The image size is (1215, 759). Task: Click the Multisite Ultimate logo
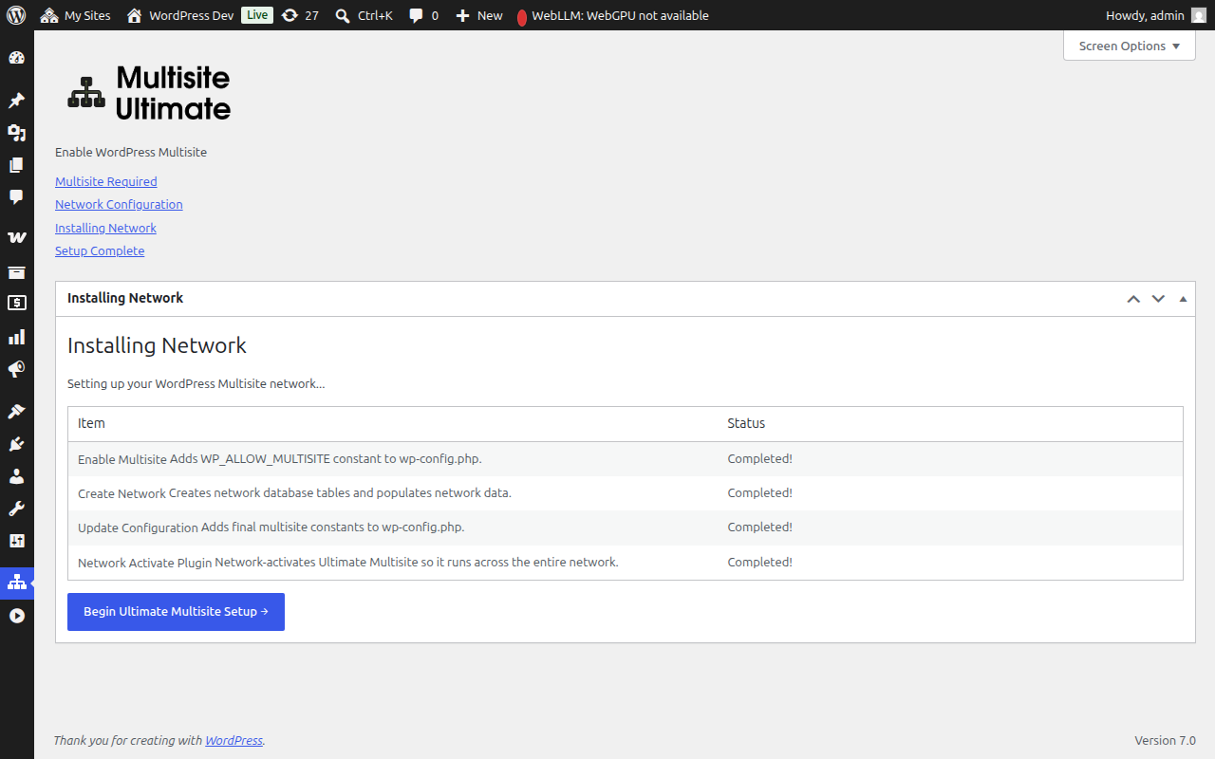149,92
